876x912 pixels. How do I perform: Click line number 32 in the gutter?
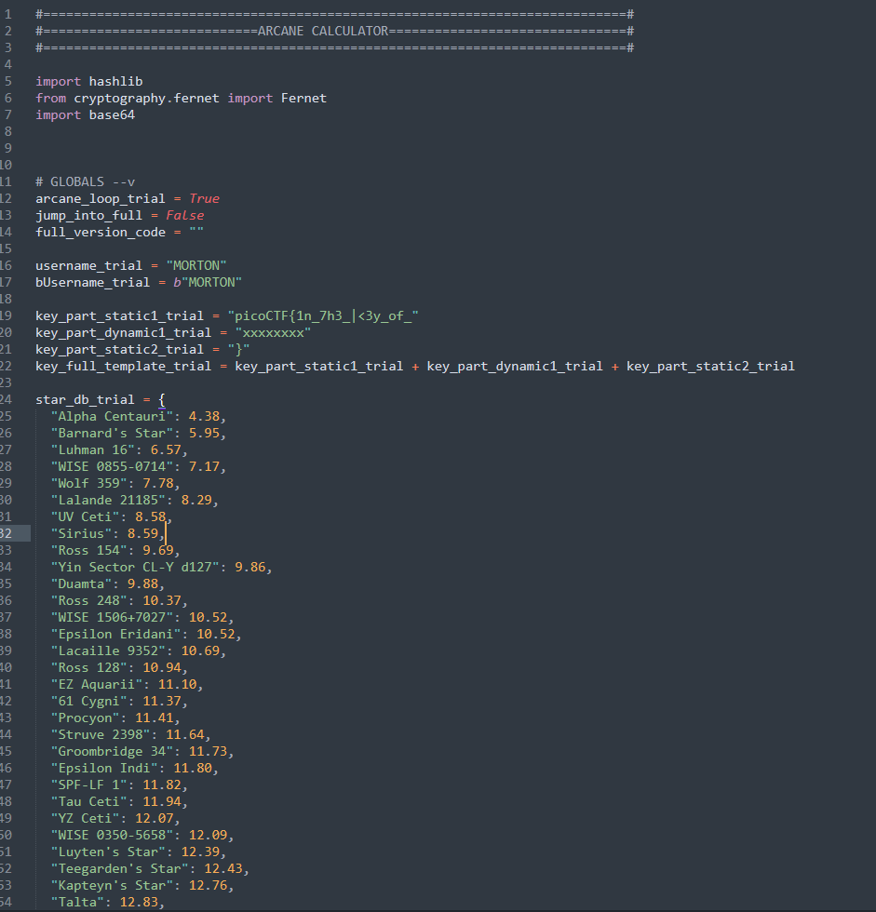click(12, 532)
